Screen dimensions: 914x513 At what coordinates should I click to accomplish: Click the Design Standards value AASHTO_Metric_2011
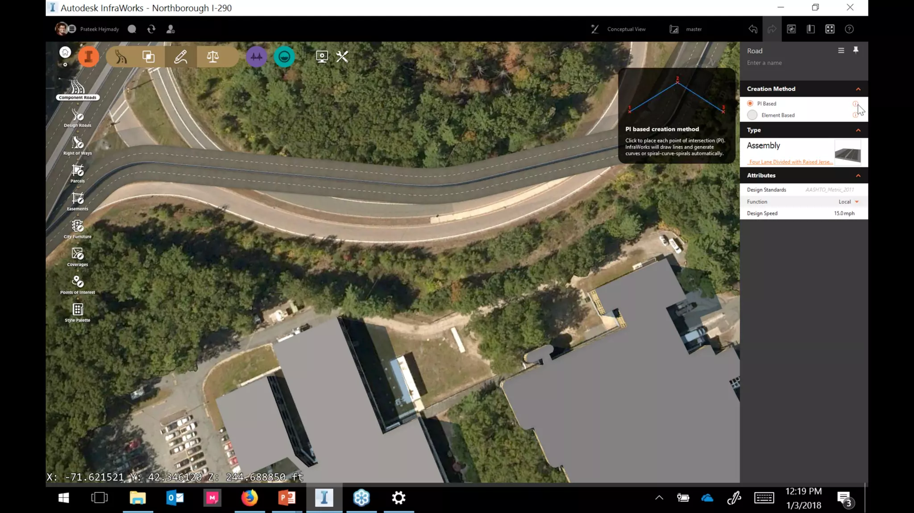[x=830, y=190]
